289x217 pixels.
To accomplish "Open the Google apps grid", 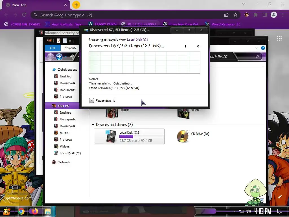I will point(279,38).
